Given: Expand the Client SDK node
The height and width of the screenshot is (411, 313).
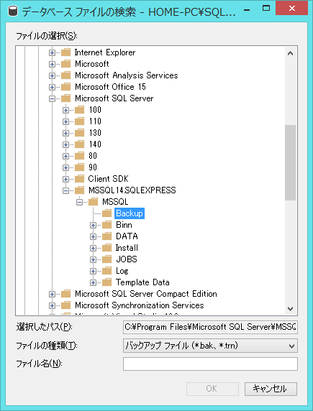Looking at the screenshot, I should [65, 179].
